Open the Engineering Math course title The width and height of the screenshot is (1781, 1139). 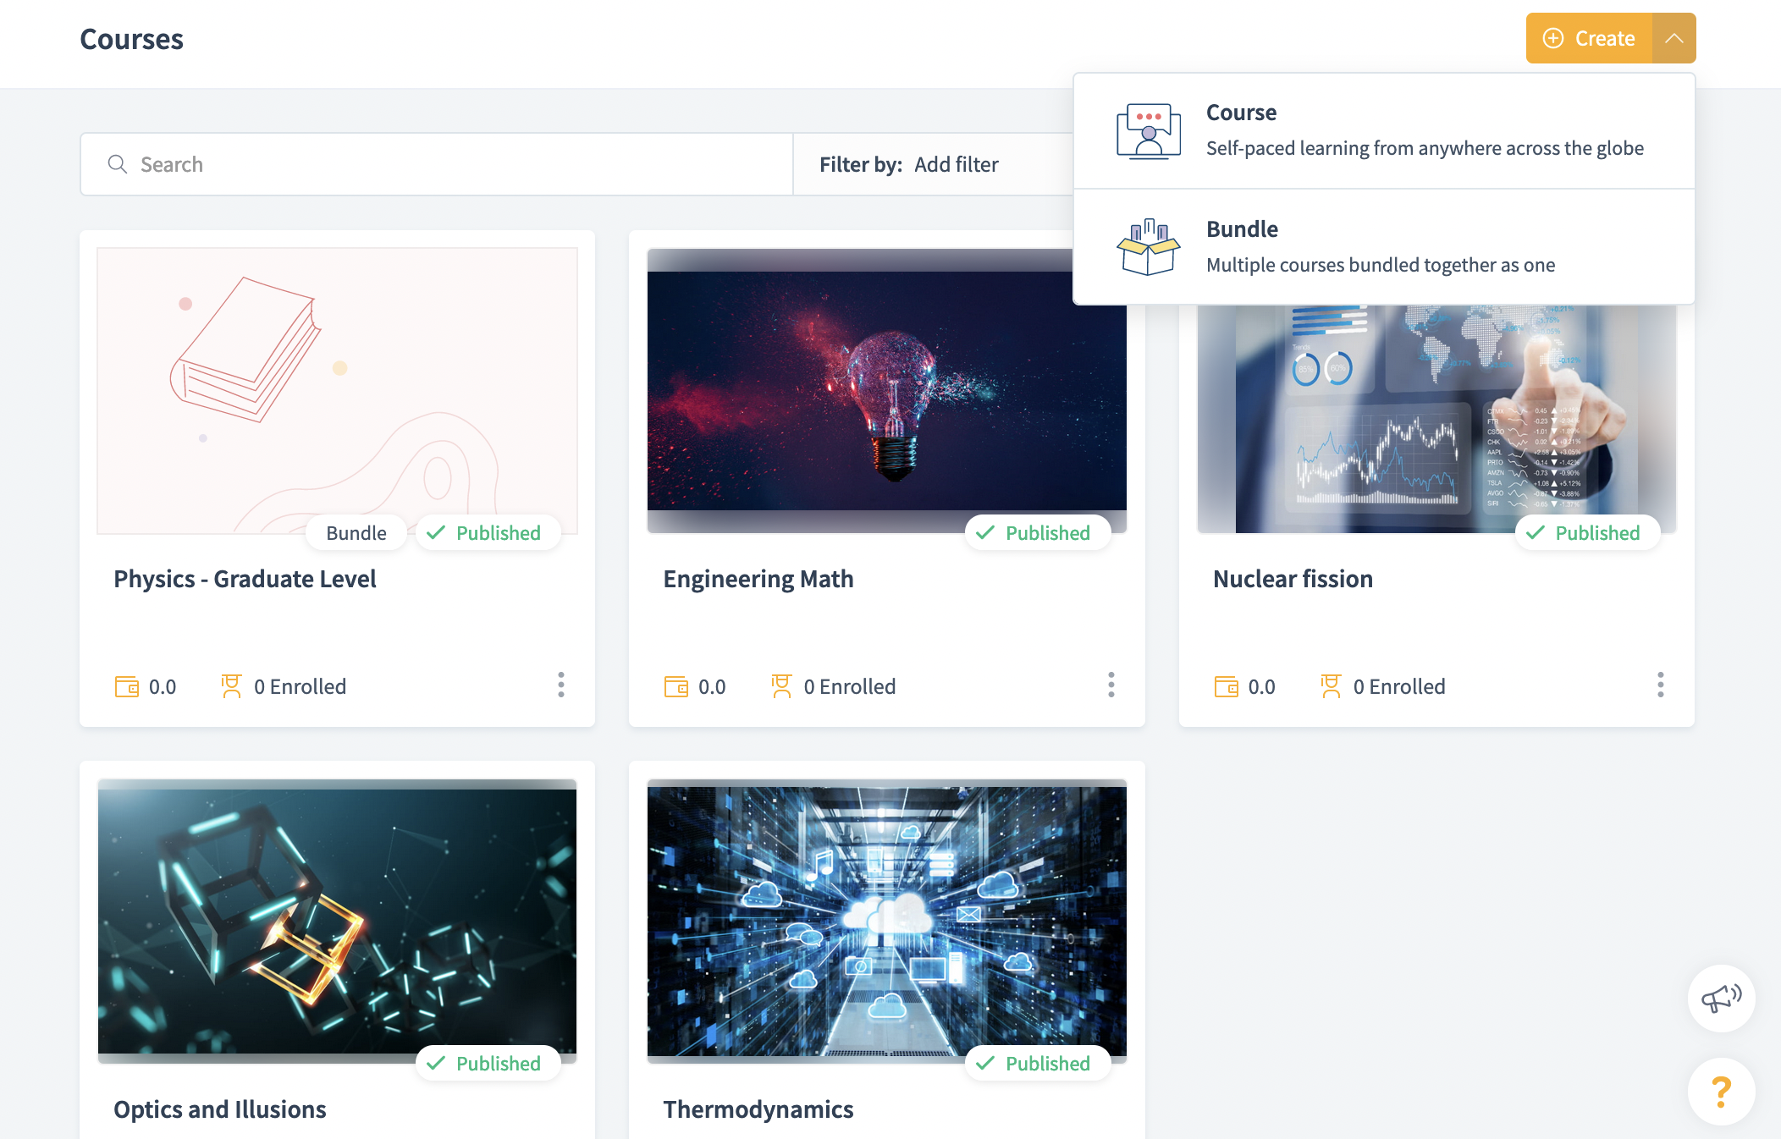(x=758, y=579)
